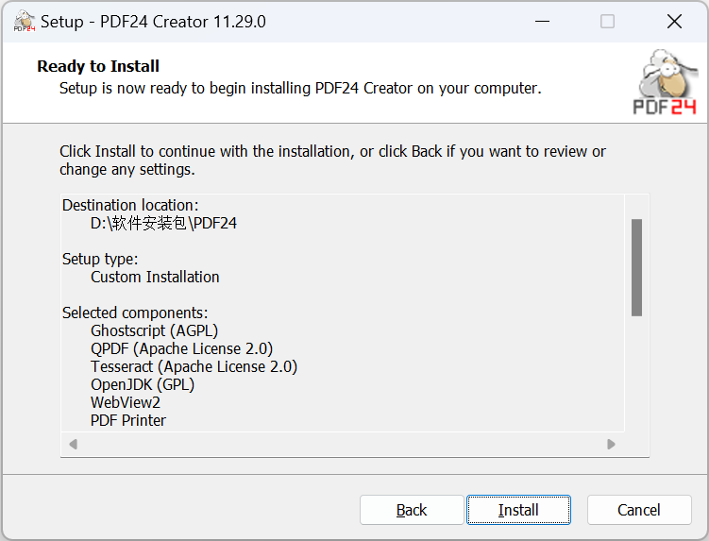Click the PDF24 icon in the title bar
The image size is (709, 541).
click(25, 22)
